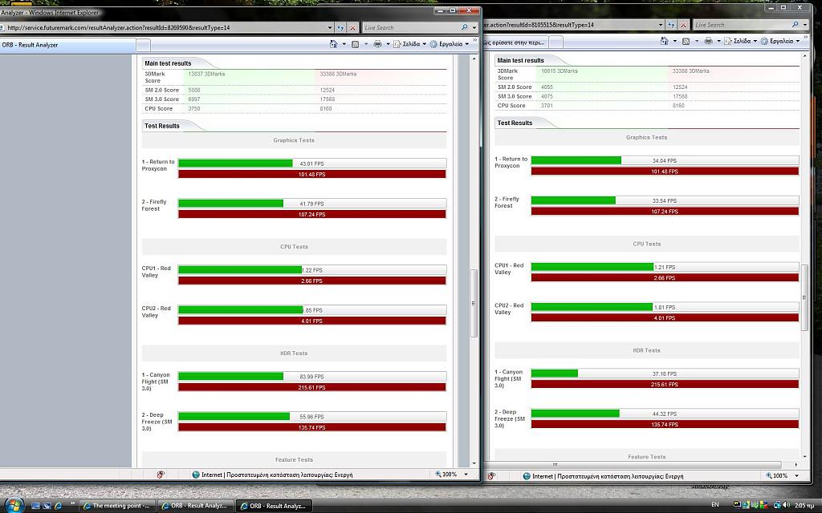
Task: Click outer vertical scrollbar thumb in left window
Action: point(474,303)
